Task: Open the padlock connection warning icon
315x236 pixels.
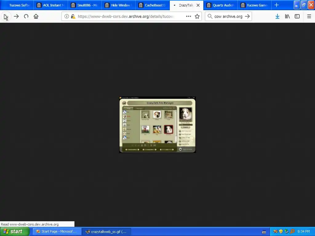Action: coord(73,17)
